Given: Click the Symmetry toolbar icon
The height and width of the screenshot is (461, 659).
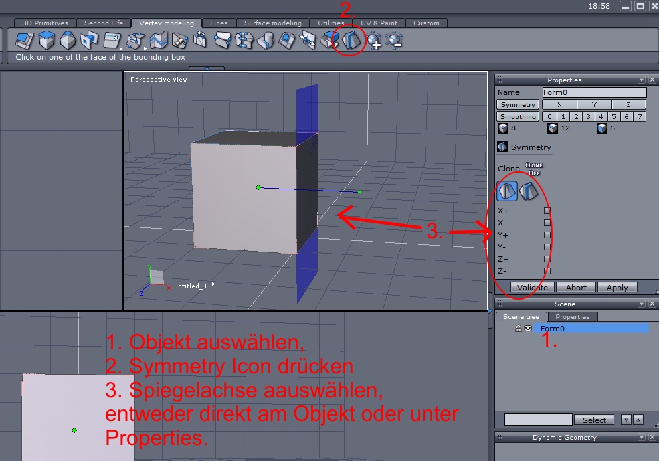Looking at the screenshot, I should coord(351,40).
